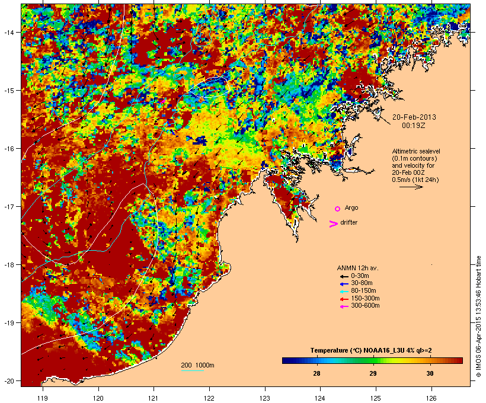Click the magenta Argo circle legend icon
Viewport: 486px width, 403px height.
point(338,209)
